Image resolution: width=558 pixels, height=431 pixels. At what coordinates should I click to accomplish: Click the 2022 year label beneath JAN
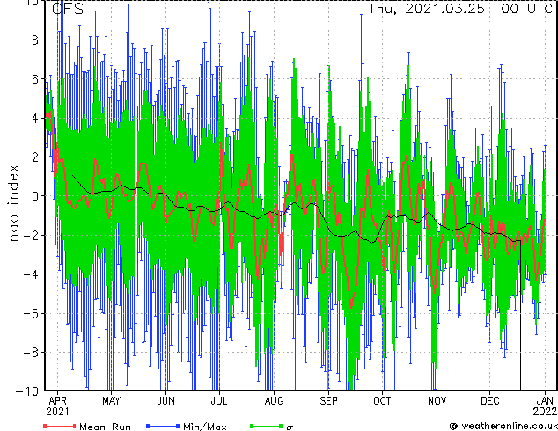point(545,412)
